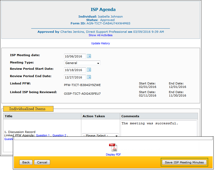
Task: Click the Title column header
Action: click(x=42, y=116)
